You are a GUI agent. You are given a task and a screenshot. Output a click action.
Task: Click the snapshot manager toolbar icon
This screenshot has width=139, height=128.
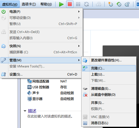point(127,4)
